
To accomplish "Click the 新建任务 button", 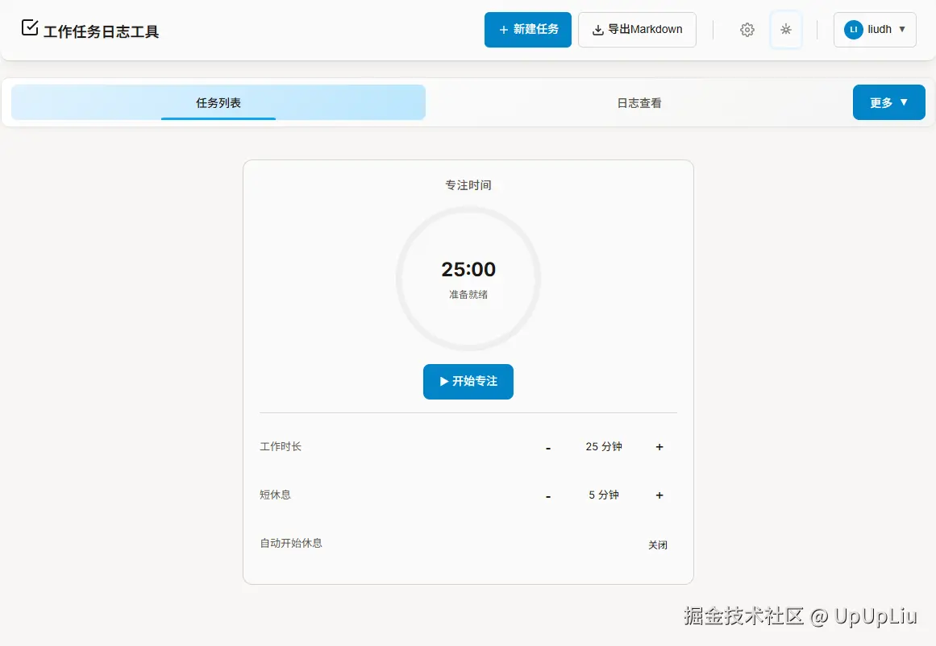I will point(528,30).
